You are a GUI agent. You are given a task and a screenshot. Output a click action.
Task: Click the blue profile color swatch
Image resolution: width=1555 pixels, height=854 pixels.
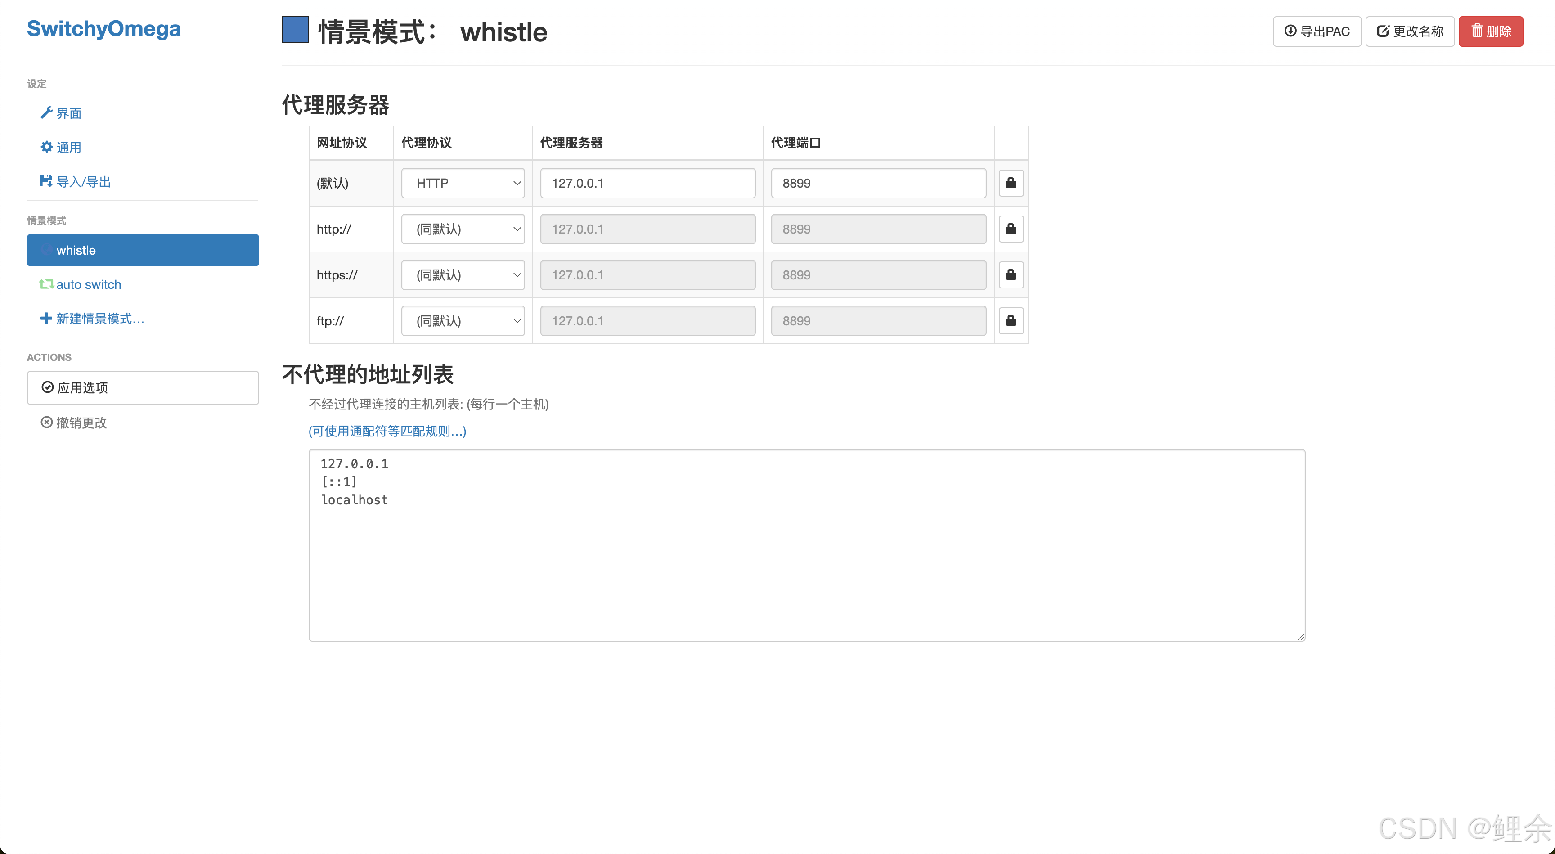(x=295, y=30)
